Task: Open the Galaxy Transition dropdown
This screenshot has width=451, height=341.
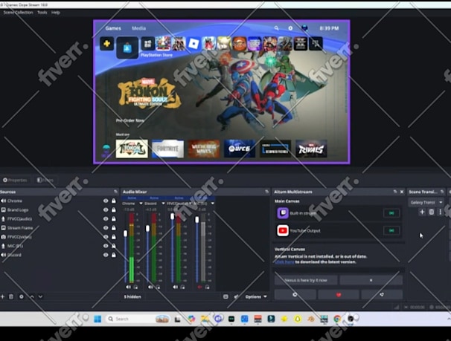Action: 426,202
